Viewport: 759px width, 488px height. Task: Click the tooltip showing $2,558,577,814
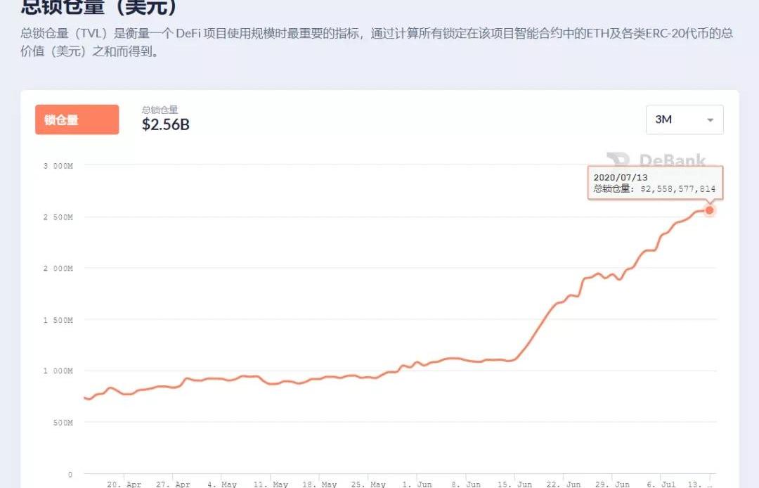[x=655, y=183]
